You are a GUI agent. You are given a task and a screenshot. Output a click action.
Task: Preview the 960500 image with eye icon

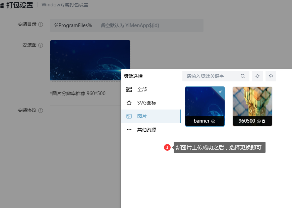coord(259,121)
